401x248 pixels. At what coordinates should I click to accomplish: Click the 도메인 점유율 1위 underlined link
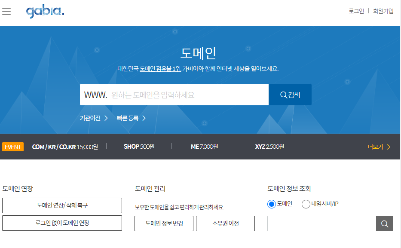(x=160, y=69)
